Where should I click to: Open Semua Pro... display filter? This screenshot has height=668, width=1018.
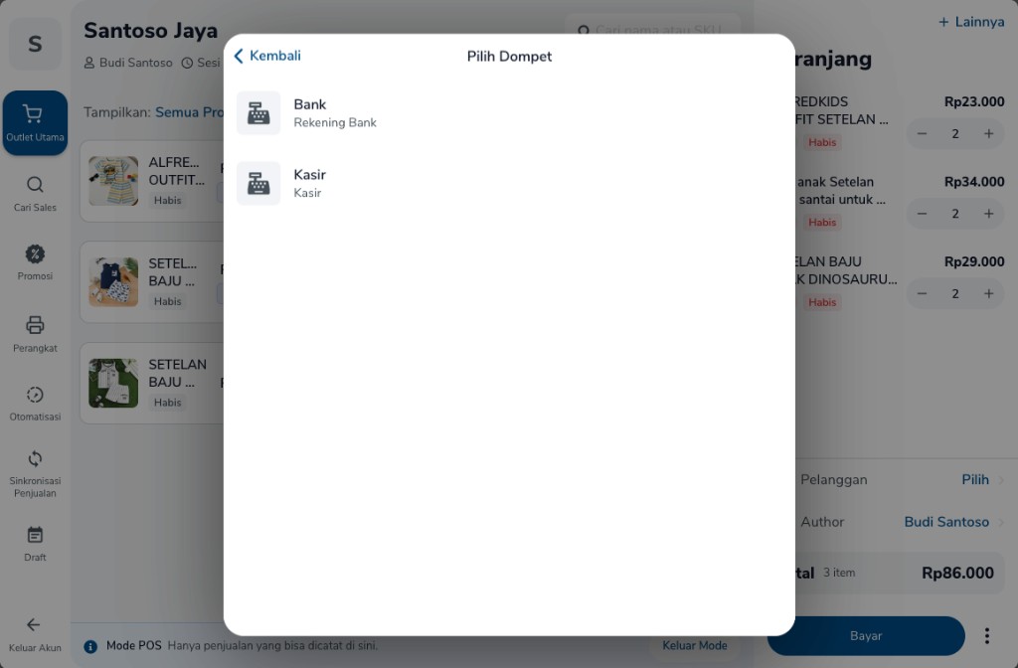(189, 112)
